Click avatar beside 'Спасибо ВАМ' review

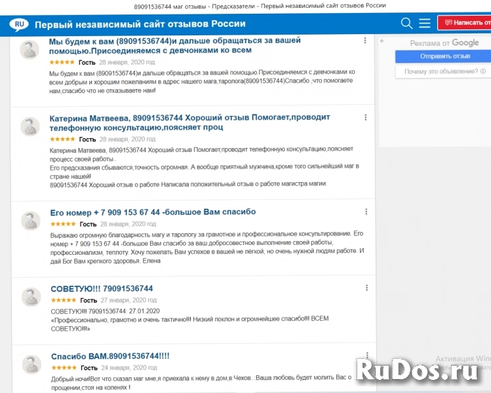[x=30, y=364]
